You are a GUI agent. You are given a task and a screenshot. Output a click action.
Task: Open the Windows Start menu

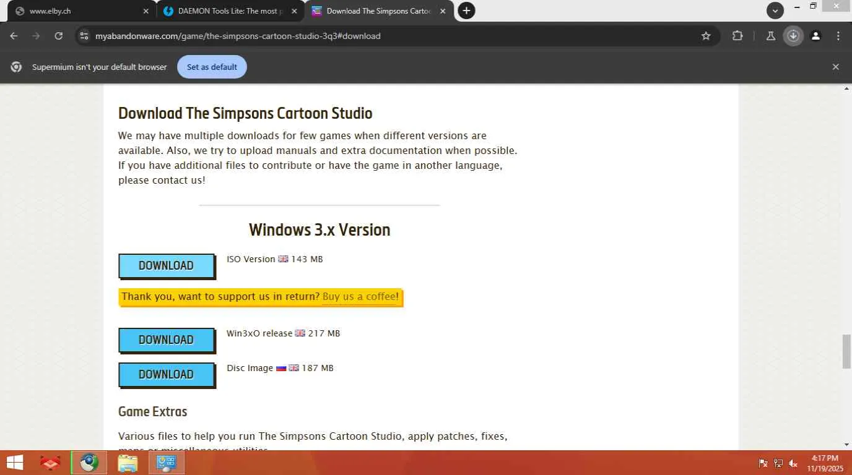tap(15, 463)
